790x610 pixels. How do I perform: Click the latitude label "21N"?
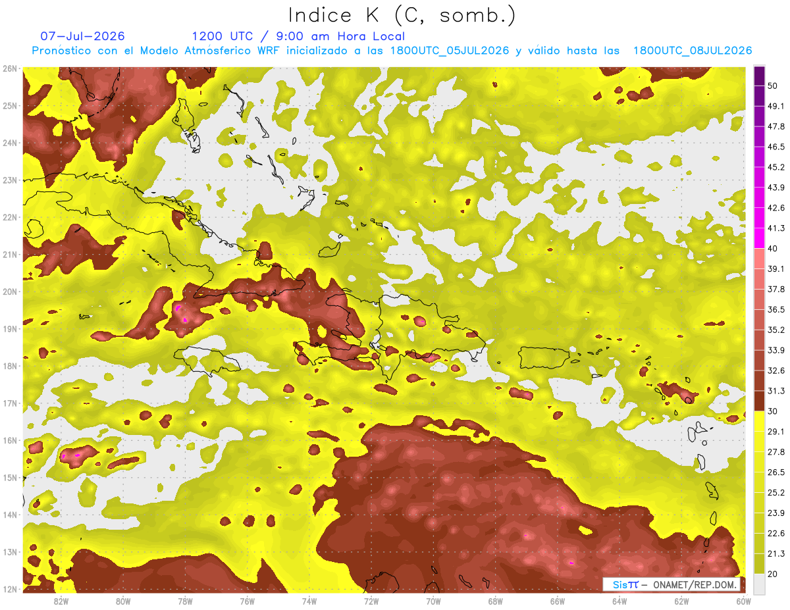(x=9, y=254)
